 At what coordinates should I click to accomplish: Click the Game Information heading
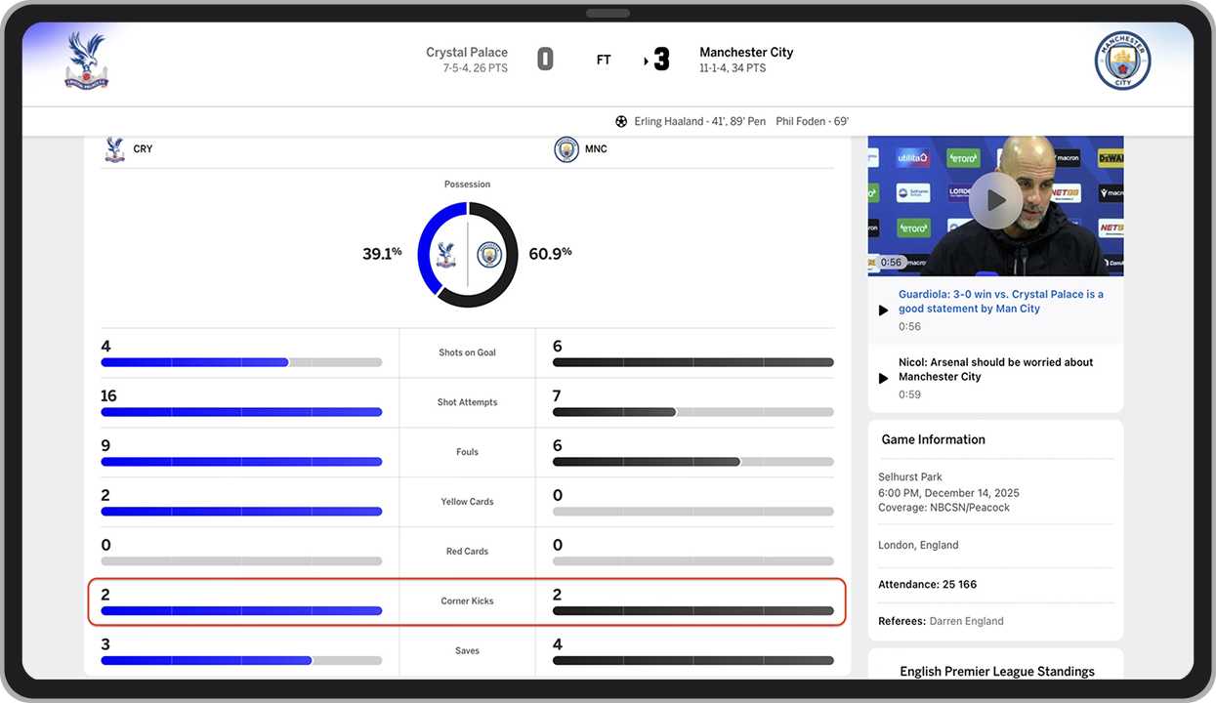tap(933, 439)
